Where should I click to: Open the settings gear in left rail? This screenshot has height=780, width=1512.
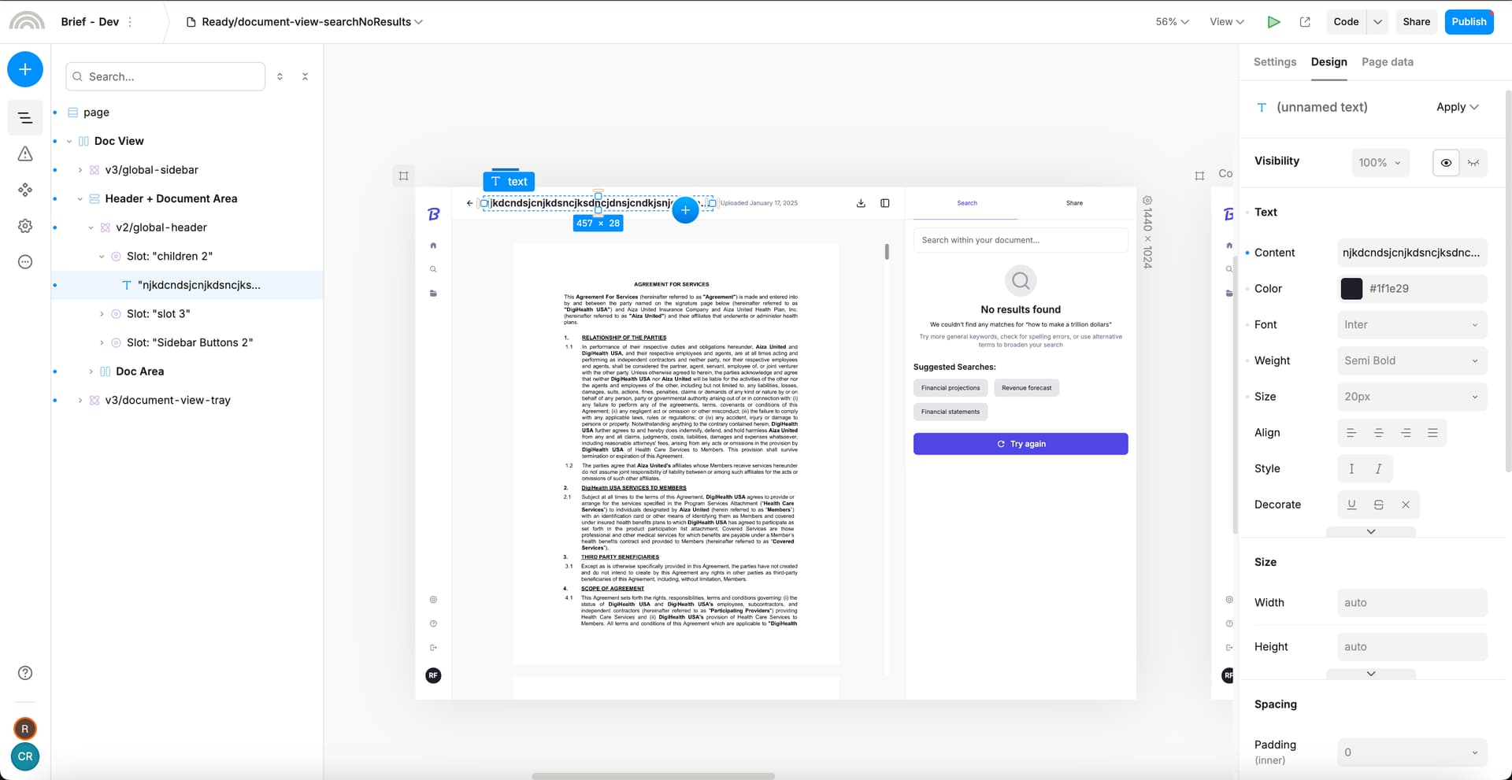25,226
